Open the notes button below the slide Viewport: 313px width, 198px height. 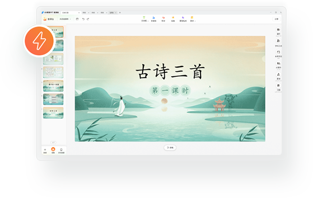170,148
